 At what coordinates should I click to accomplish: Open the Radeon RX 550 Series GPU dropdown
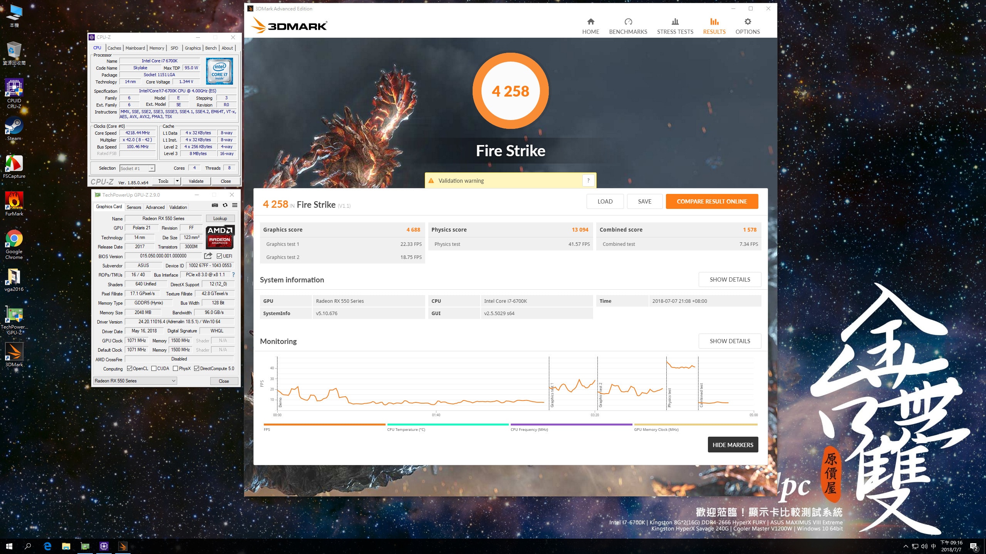(135, 381)
